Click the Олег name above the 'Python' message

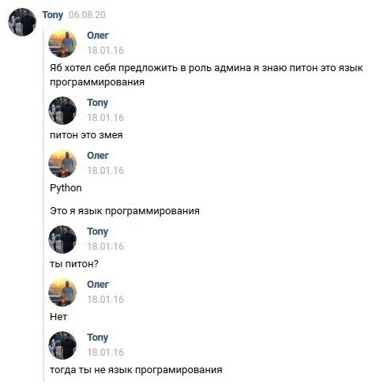tap(98, 156)
